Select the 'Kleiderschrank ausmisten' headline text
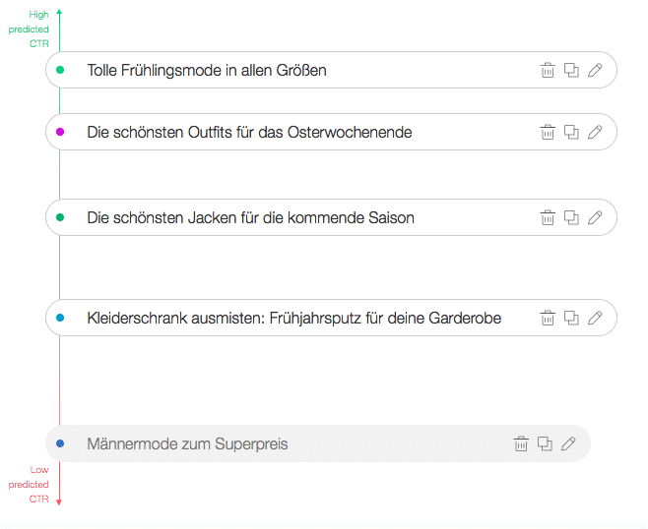The width and height of the screenshot is (648, 529). [293, 319]
